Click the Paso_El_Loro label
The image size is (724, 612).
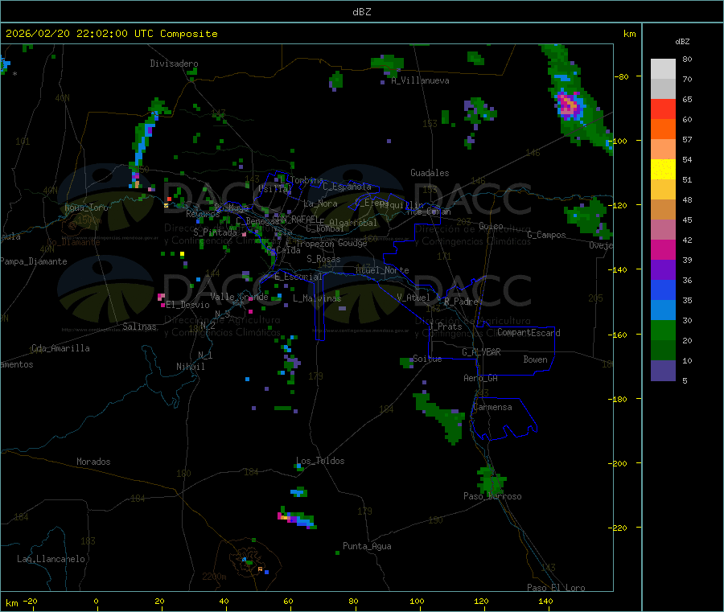coord(556,588)
